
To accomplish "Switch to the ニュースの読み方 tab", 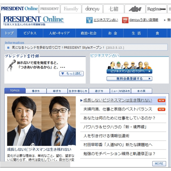I will click(120, 91).
